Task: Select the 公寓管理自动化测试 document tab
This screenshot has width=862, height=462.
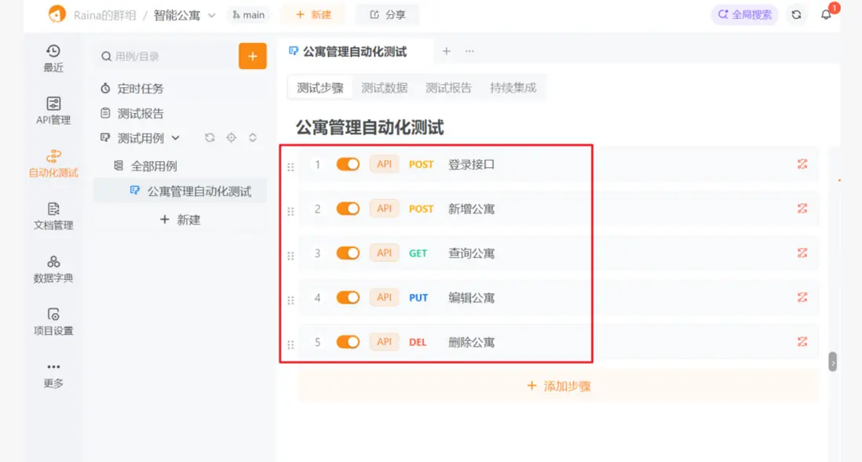Action: pos(355,52)
